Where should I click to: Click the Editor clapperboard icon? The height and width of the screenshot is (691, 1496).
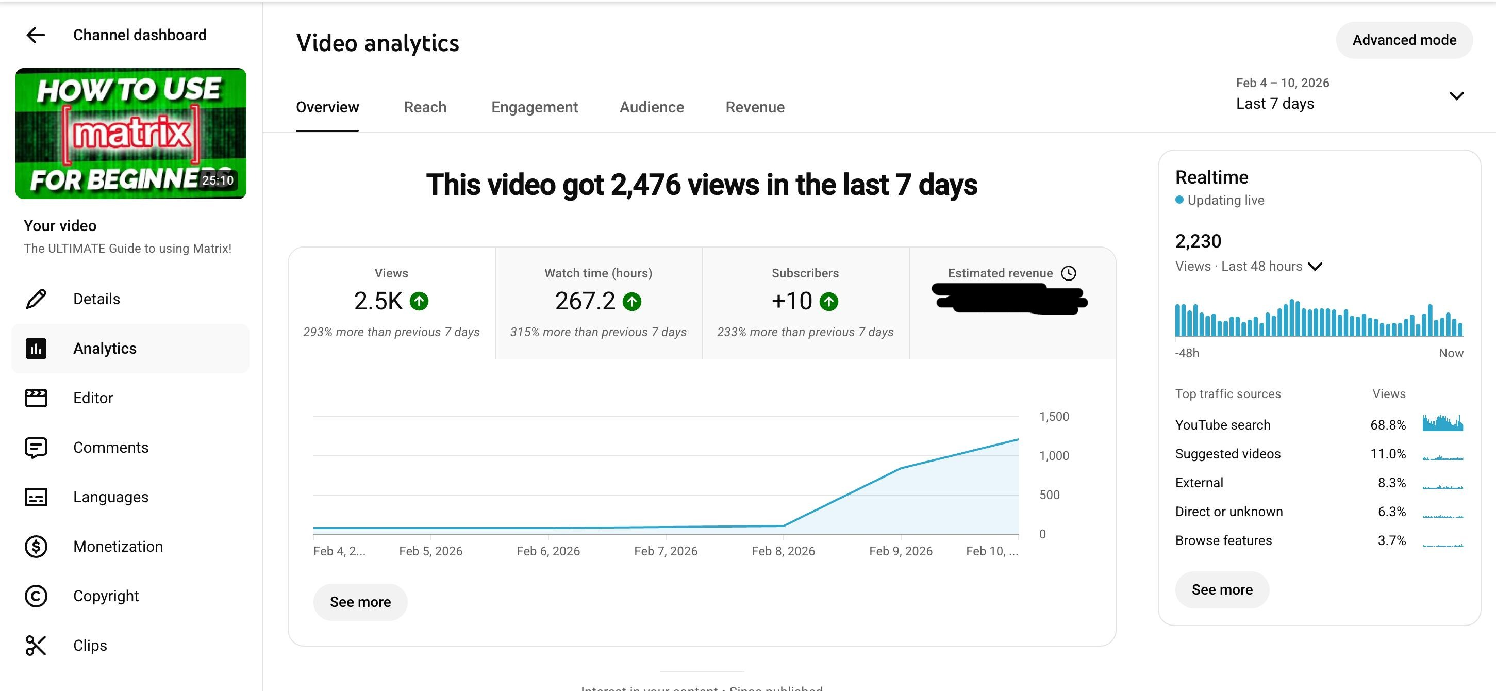tap(36, 398)
